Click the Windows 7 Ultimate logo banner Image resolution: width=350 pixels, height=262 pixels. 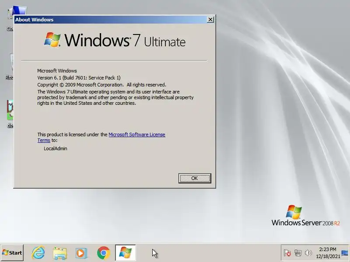click(115, 40)
